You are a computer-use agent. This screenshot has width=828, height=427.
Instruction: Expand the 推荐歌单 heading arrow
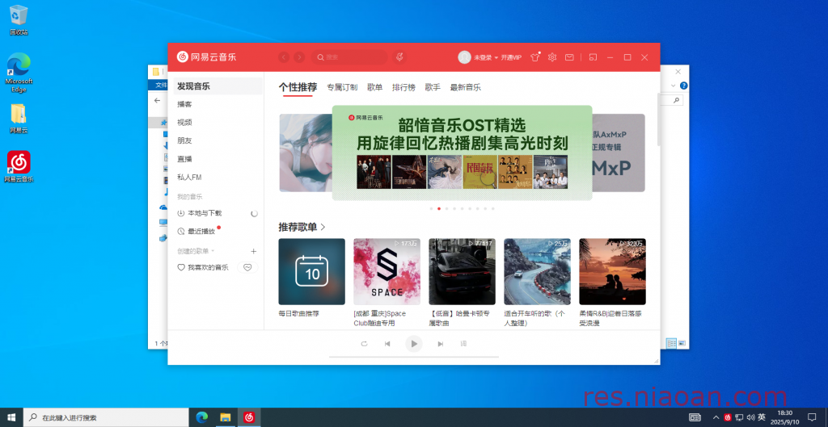coord(323,227)
